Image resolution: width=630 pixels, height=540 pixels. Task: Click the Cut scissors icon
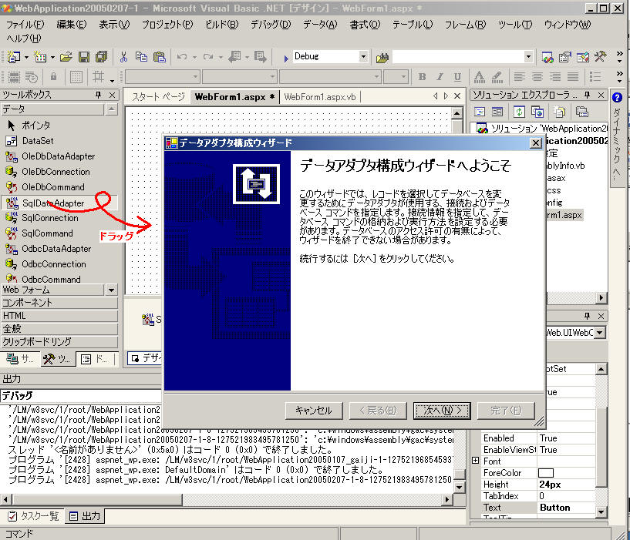point(123,57)
